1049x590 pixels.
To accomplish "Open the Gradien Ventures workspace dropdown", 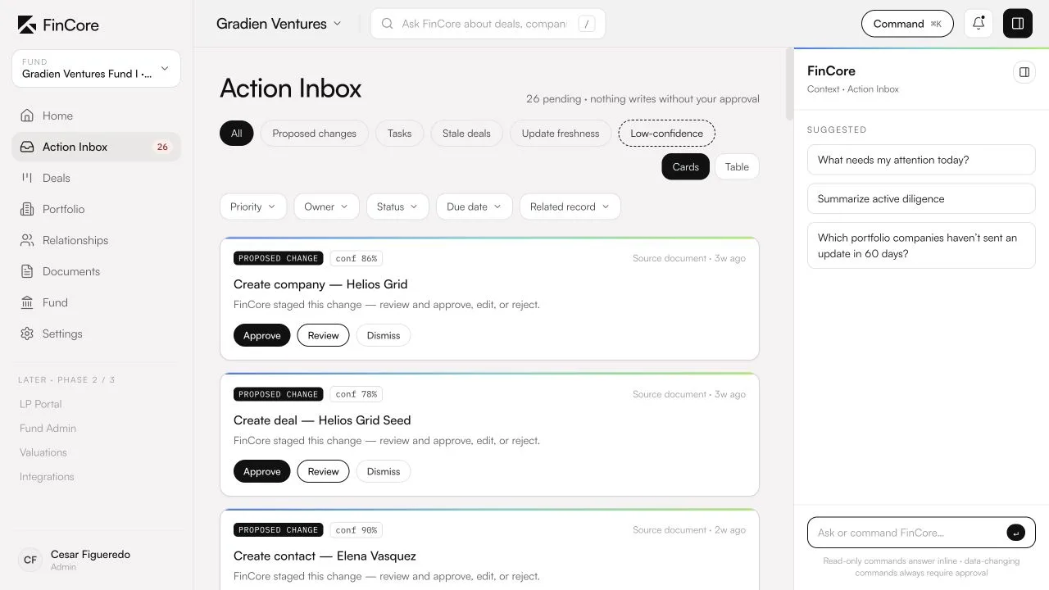I will 279,24.
